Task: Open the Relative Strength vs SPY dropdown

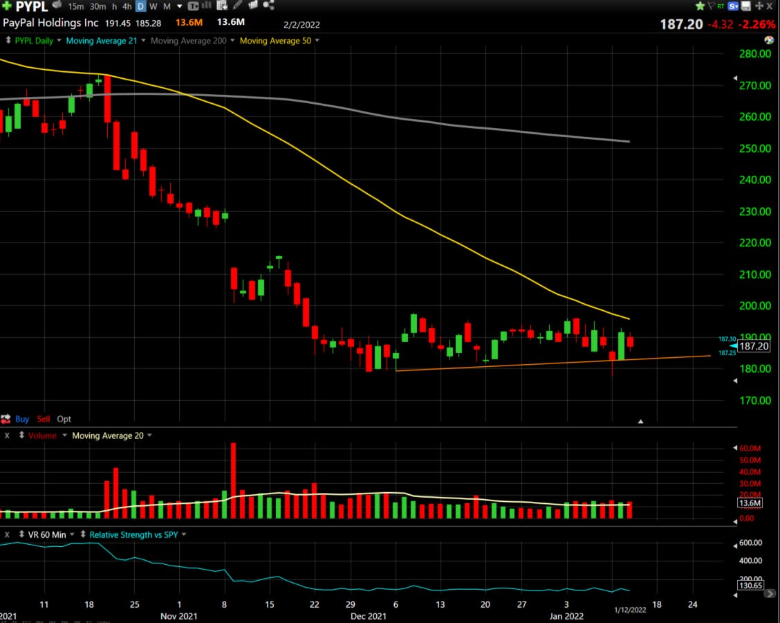Action: (183, 534)
